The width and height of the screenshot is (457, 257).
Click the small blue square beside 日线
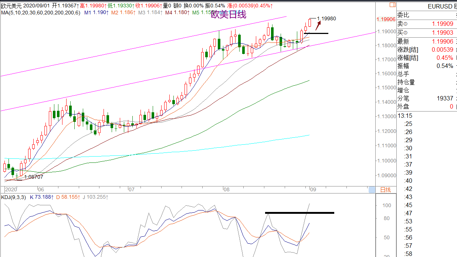[x=372, y=190]
